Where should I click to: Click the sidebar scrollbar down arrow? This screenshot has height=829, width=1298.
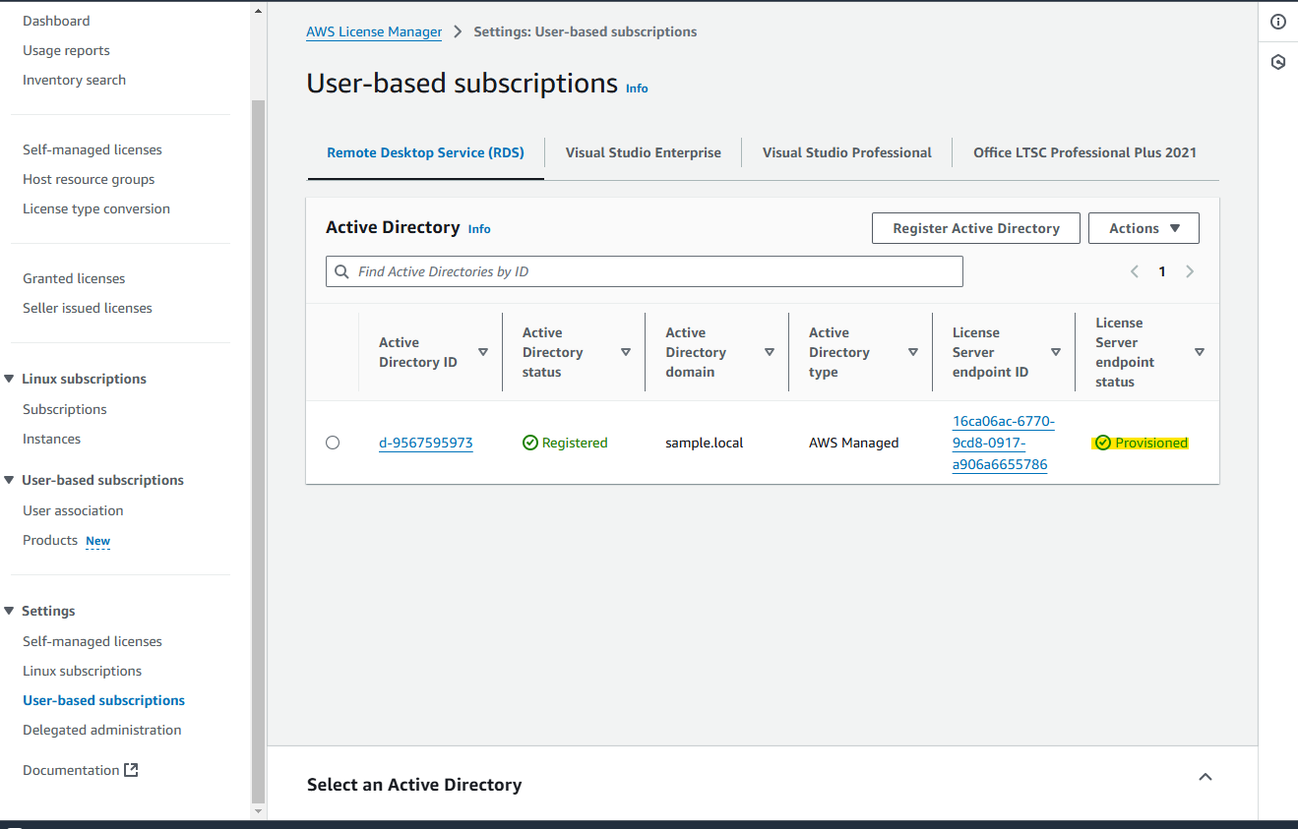(259, 812)
